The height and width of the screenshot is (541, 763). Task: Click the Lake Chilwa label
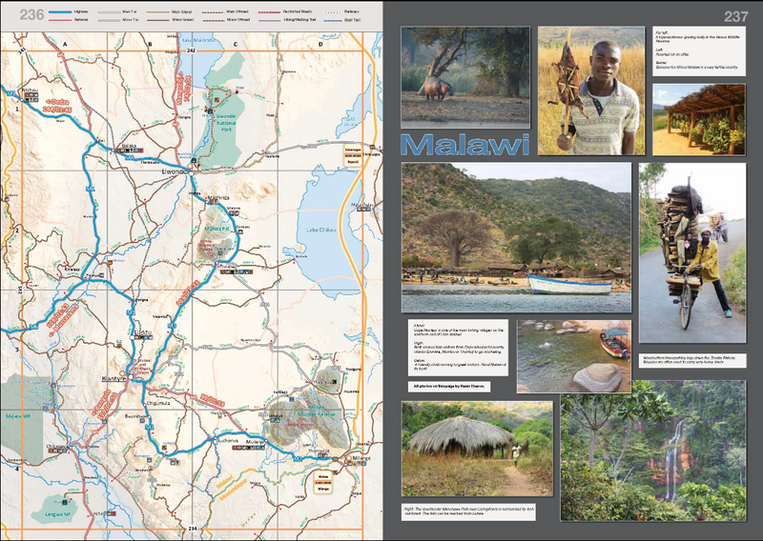coord(321,230)
